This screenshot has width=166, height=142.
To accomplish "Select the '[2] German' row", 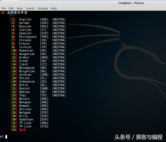I will click(x=38, y=23).
